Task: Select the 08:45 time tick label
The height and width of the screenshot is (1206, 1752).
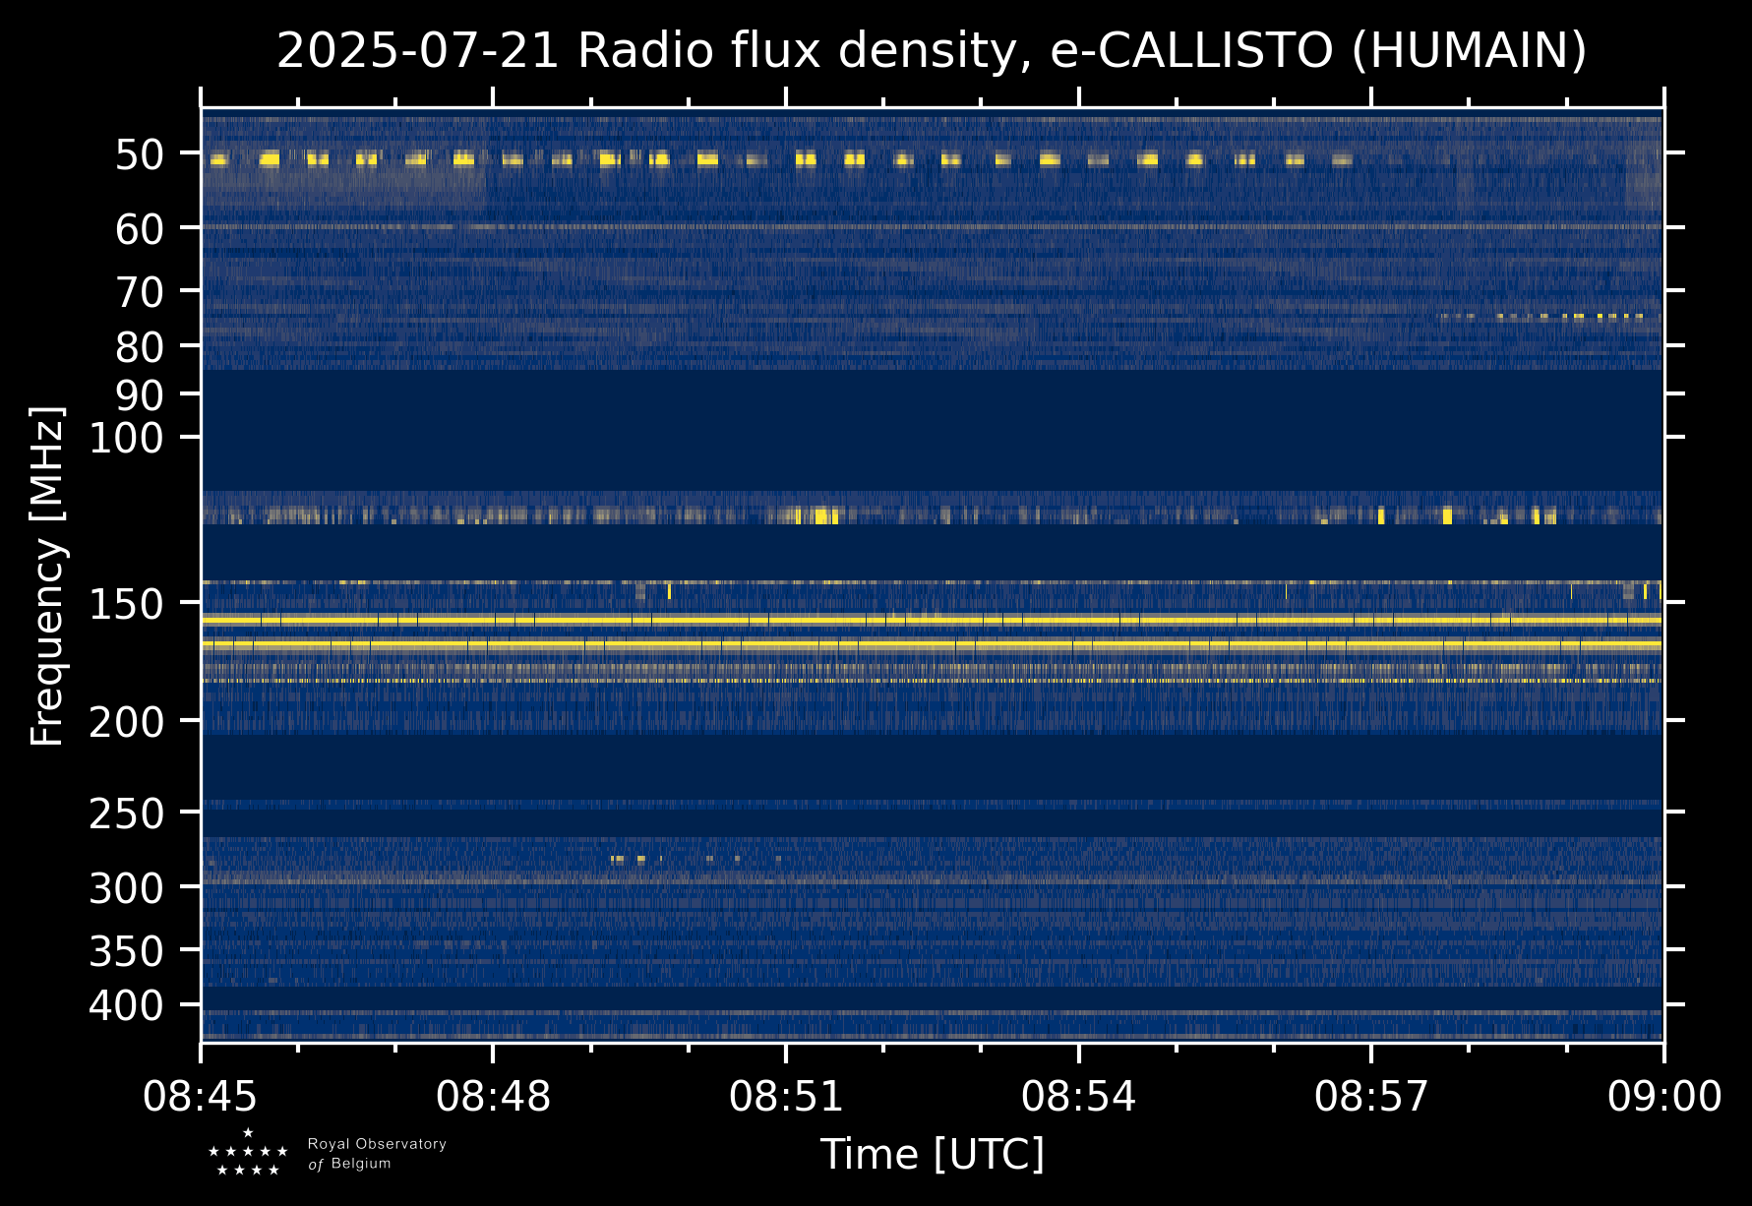Action: [201, 1097]
